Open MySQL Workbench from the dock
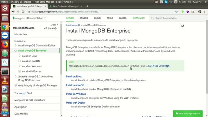Image resolution: width=208 pixels, height=117 pixels. pyautogui.click(x=5, y=62)
